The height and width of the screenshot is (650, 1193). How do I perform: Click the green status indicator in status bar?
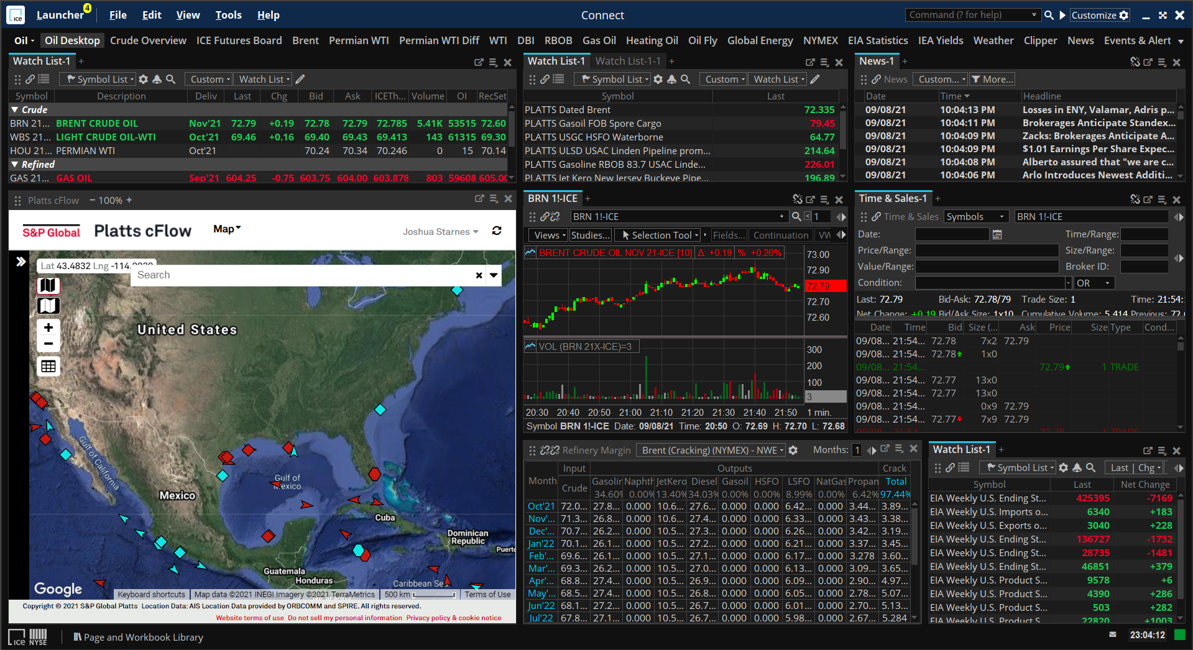click(1179, 634)
